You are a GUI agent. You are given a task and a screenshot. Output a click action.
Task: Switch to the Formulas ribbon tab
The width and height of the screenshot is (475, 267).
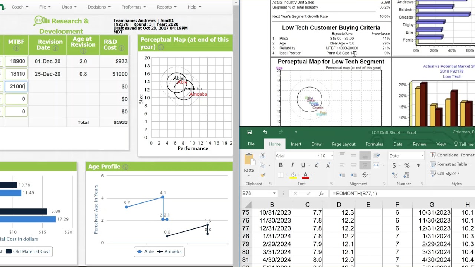374,144
